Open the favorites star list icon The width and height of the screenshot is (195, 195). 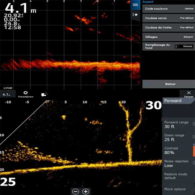click(x=135, y=15)
